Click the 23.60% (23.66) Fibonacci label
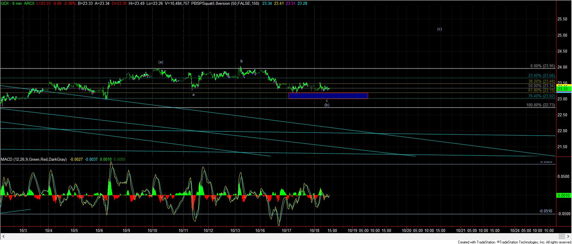The height and width of the screenshot is (244, 572). (x=541, y=76)
